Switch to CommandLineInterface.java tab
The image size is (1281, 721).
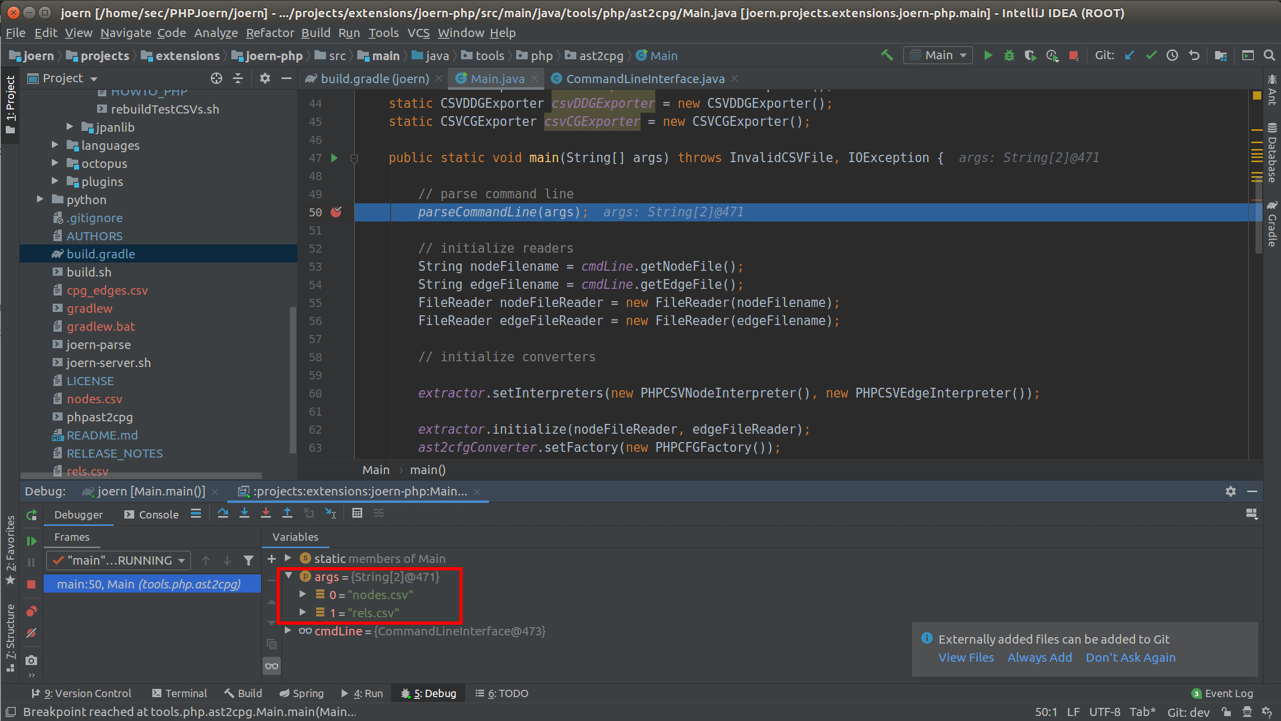pyautogui.click(x=645, y=79)
